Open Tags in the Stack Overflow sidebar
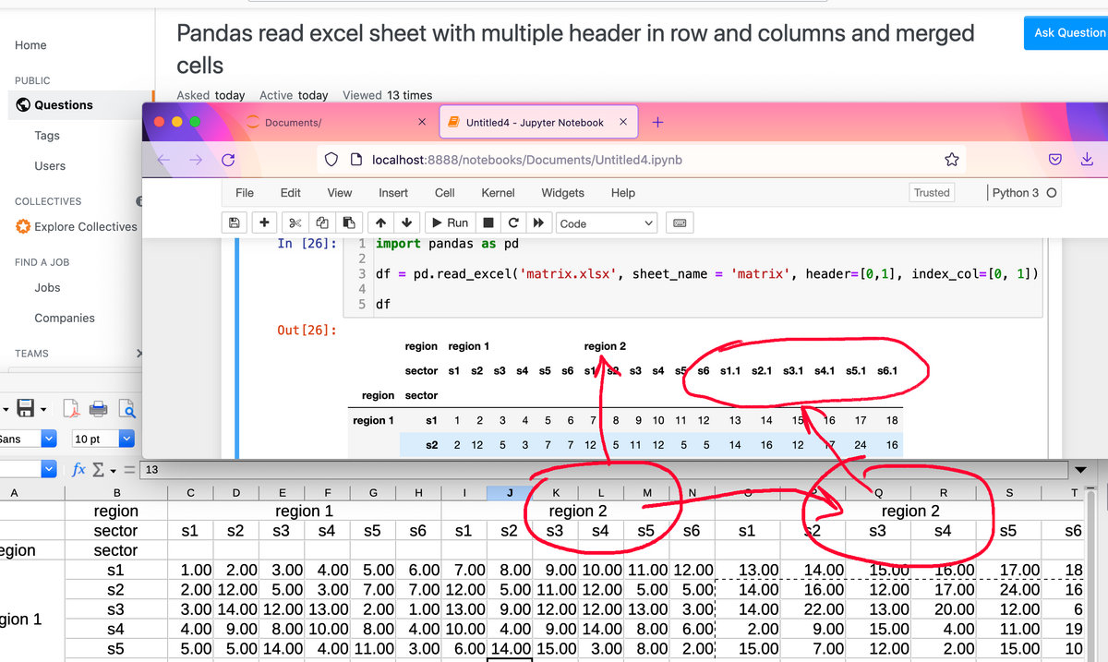 point(47,136)
